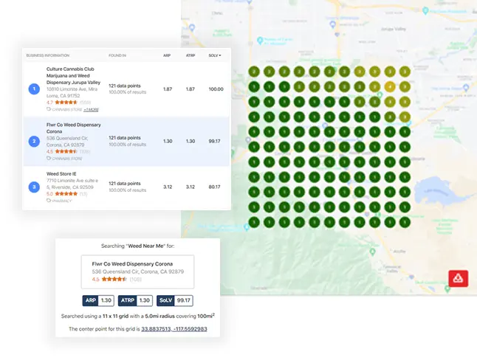
Task: Click the star rating in the summary card
Action: click(109, 280)
